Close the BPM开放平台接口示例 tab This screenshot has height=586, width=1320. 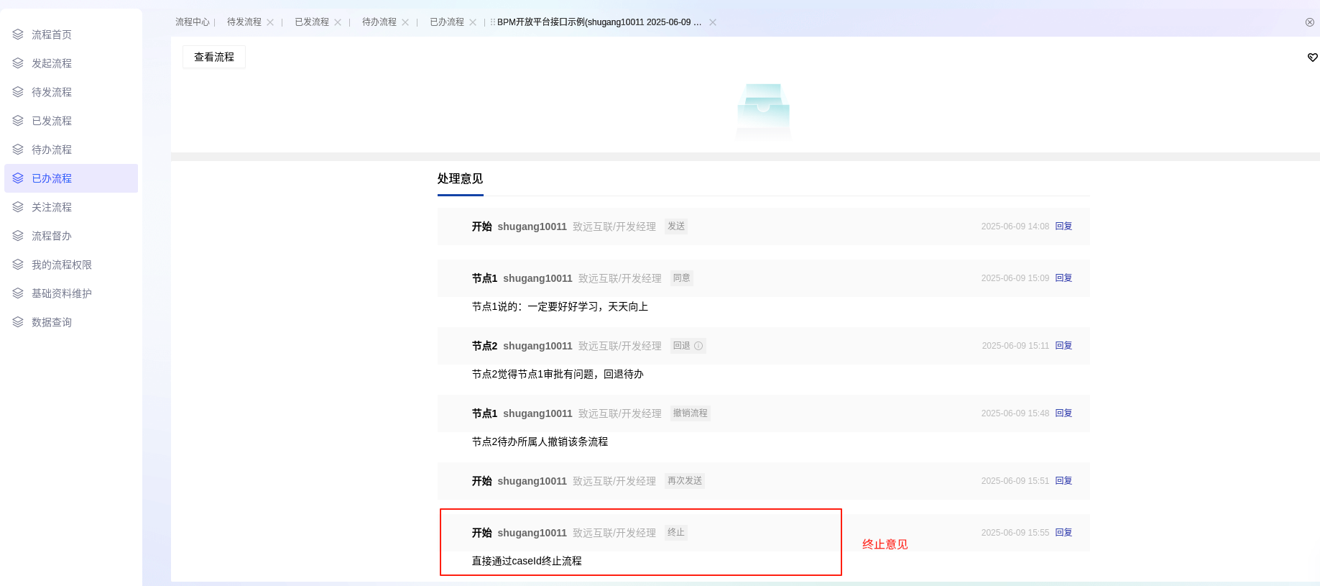pyautogui.click(x=713, y=22)
